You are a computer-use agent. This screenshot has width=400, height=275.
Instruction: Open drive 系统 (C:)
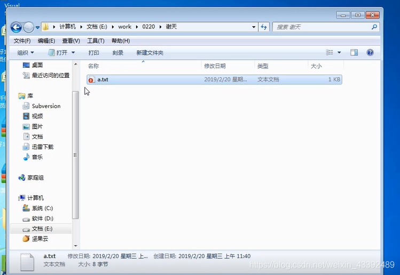38,208
